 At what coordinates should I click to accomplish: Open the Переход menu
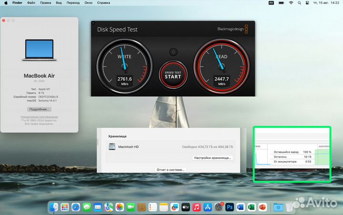[73, 3]
